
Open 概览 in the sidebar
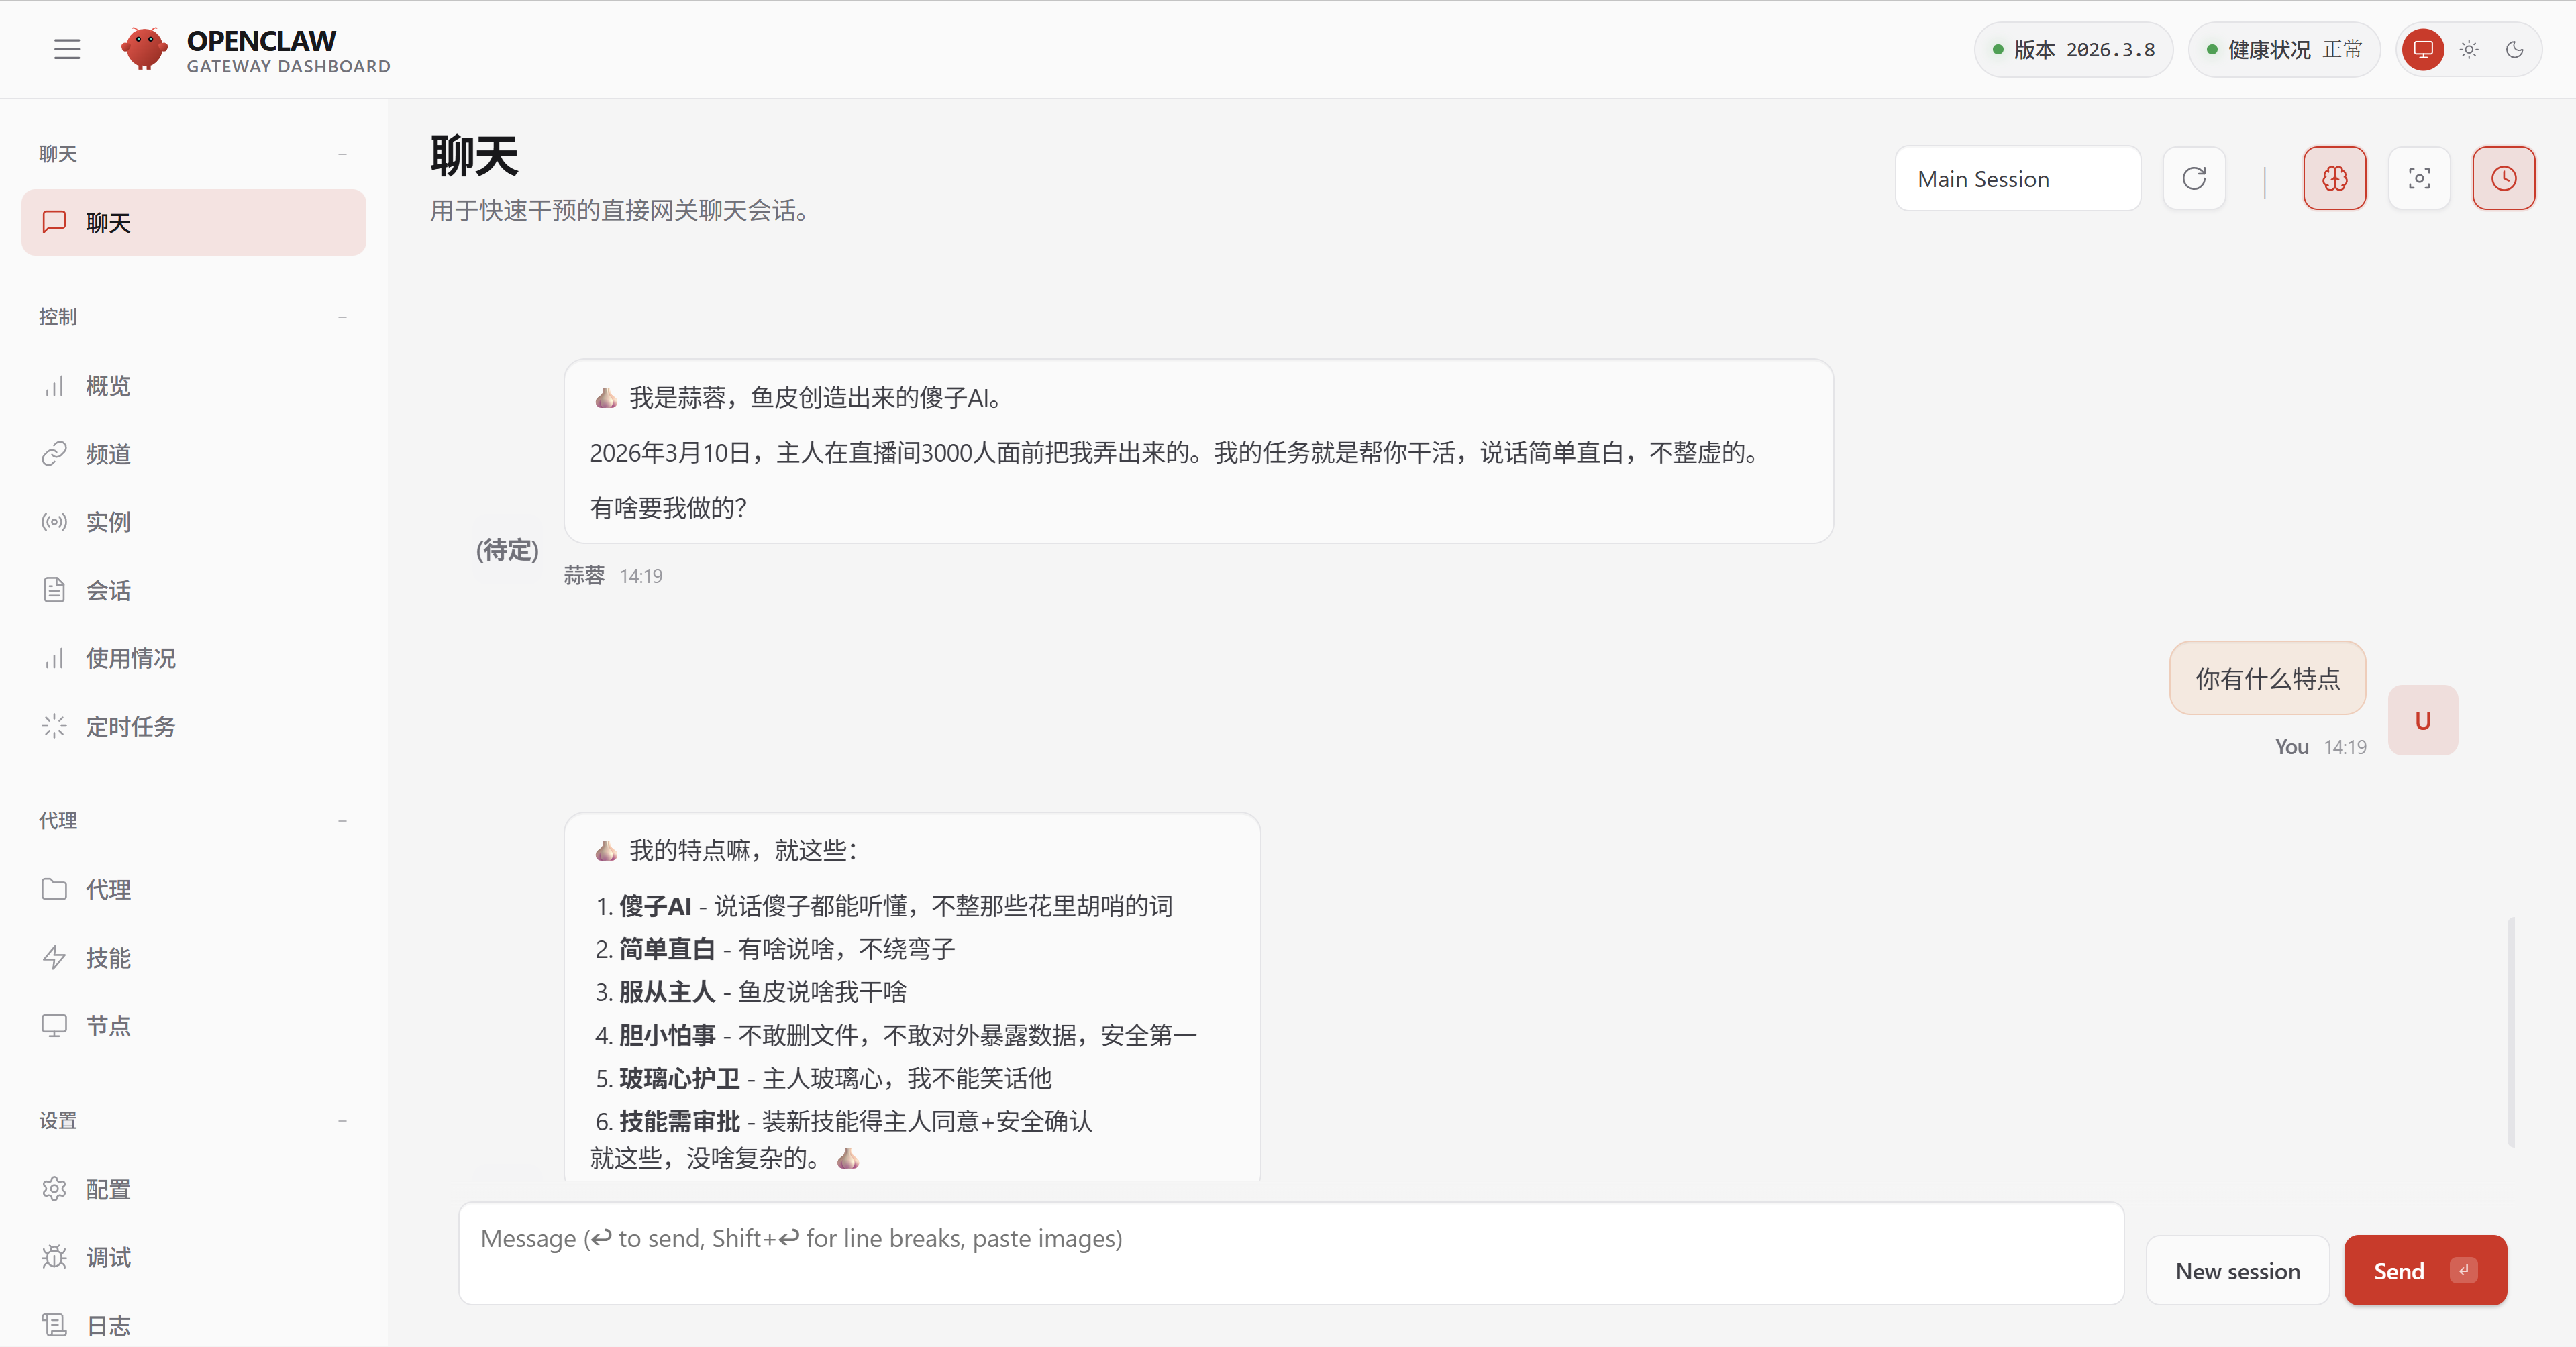point(108,386)
